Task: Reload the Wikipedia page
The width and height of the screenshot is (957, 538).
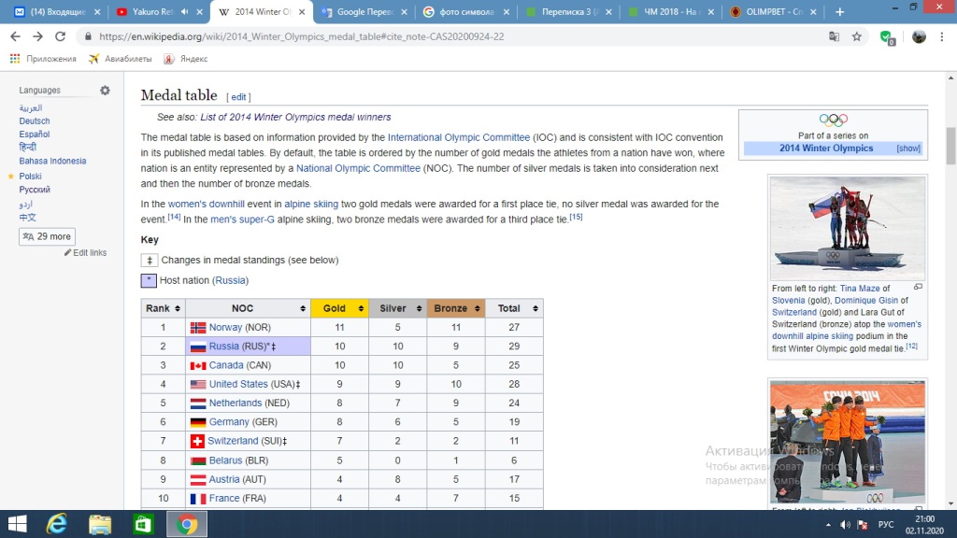Action: [60, 36]
